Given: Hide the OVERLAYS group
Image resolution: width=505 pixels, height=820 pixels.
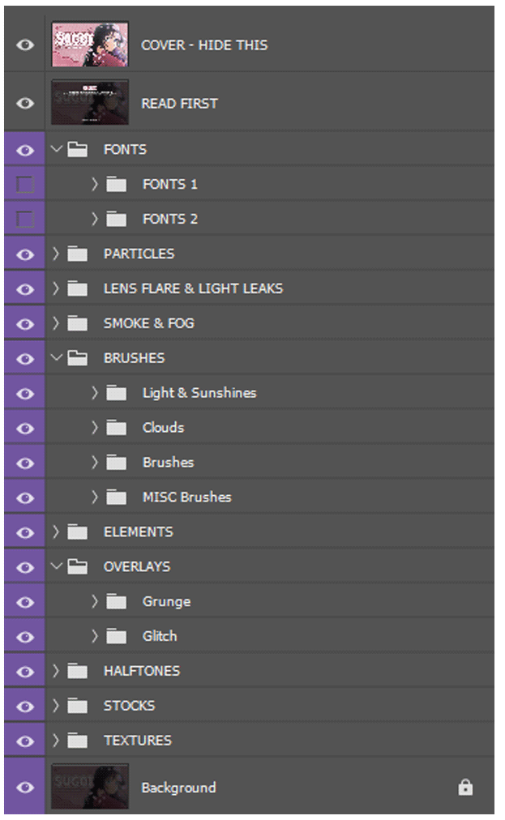Looking at the screenshot, I should tap(24, 567).
